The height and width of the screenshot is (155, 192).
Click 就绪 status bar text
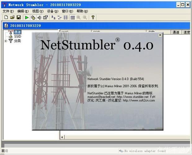5,151
